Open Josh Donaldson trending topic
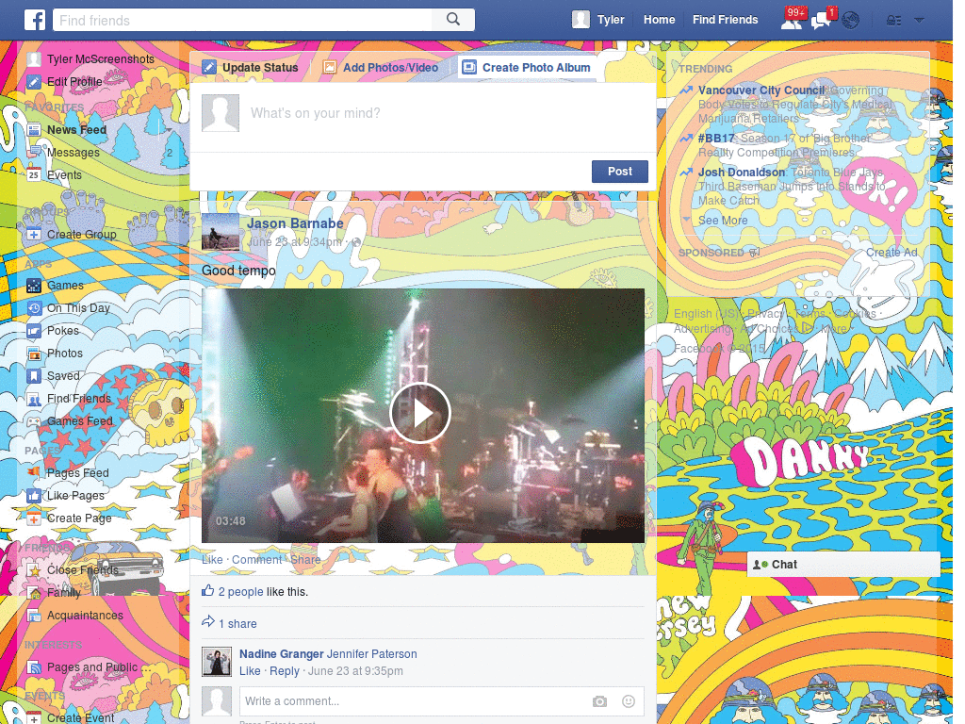This screenshot has height=724, width=965. 742,173
